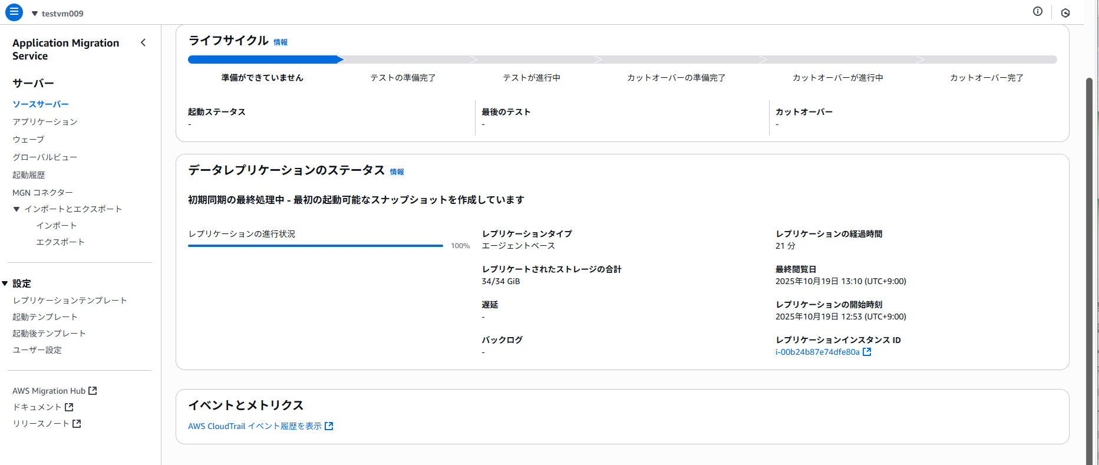The height and width of the screenshot is (465, 1099).
Task: Open the info panel icon
Action: click(x=1038, y=11)
